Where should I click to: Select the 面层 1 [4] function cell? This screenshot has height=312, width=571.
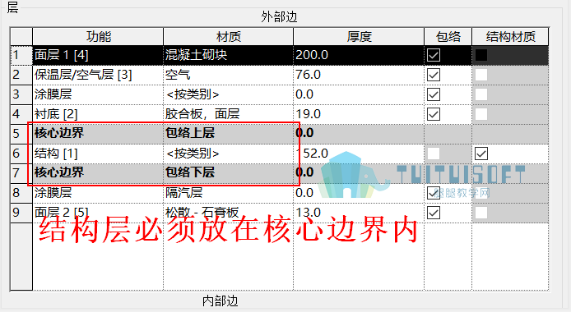pyautogui.click(x=98, y=55)
